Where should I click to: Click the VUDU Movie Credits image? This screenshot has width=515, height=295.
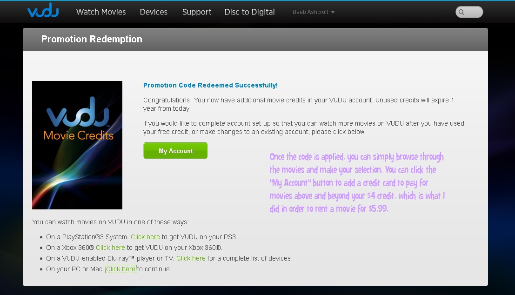[x=77, y=145]
